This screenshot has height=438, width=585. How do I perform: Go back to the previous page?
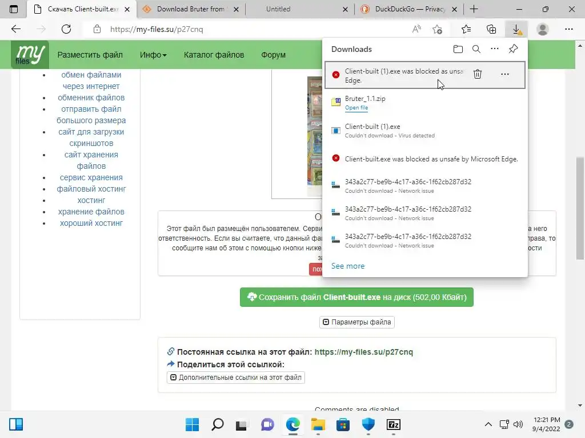(15, 29)
